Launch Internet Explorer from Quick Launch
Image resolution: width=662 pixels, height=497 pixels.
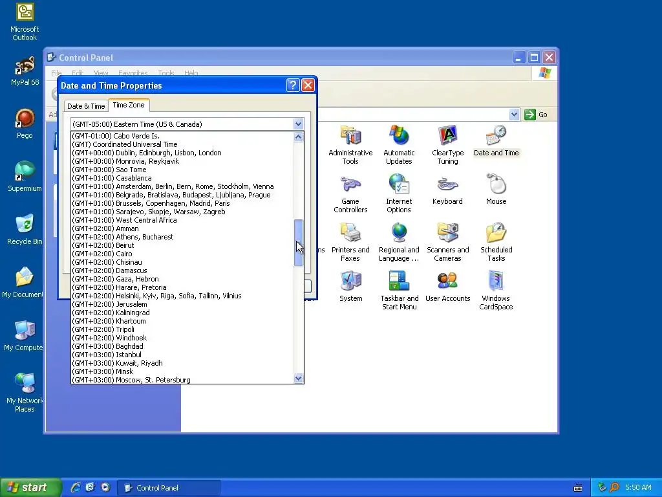(x=76, y=487)
